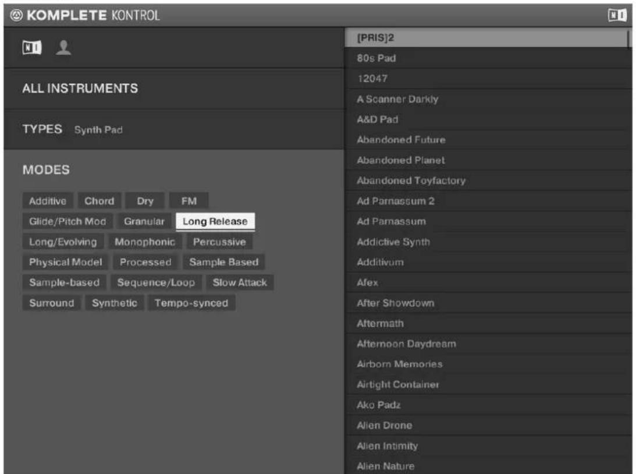This screenshot has height=474, width=636.
Task: Click the NI logo in header corner
Action: point(617,15)
